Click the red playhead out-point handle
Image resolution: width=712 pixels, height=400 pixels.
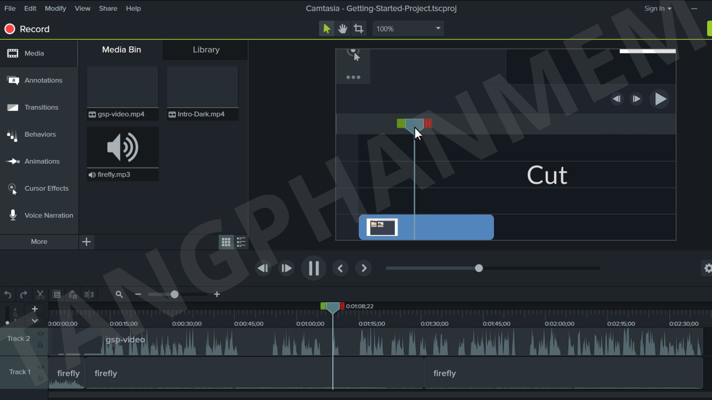pos(342,306)
